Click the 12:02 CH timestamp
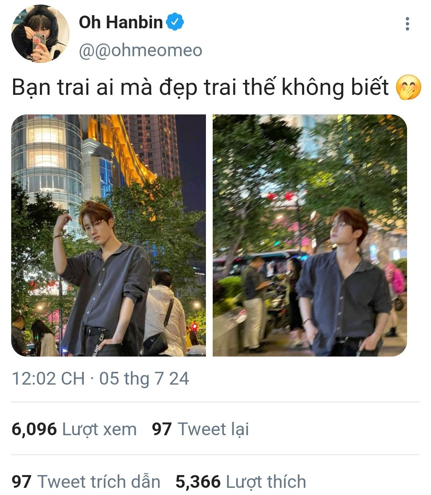Viewport: 431px width, 495px height. pos(48,378)
